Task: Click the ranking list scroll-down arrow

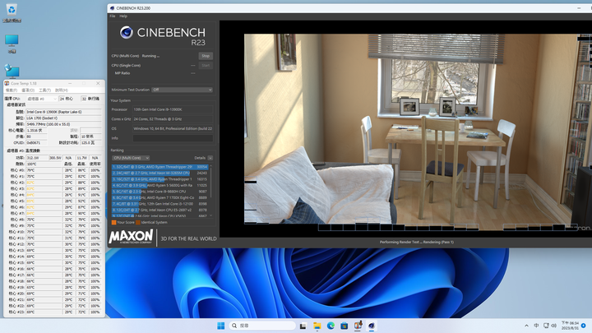Action: [x=210, y=215]
